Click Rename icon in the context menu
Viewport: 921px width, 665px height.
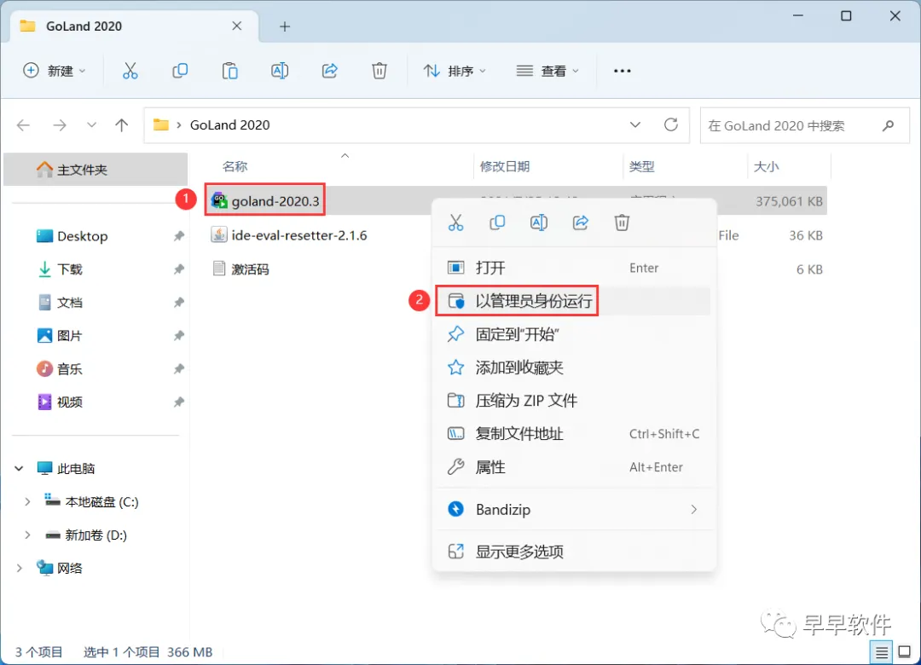tap(539, 223)
